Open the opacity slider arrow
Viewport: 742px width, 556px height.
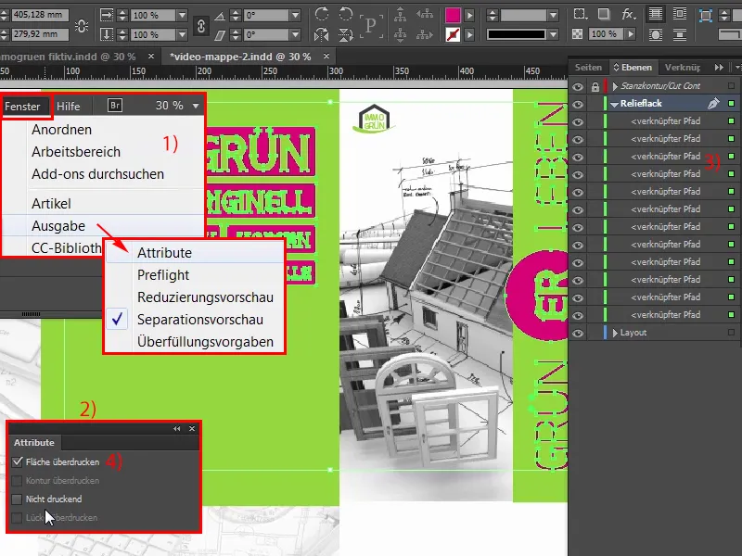click(x=630, y=34)
